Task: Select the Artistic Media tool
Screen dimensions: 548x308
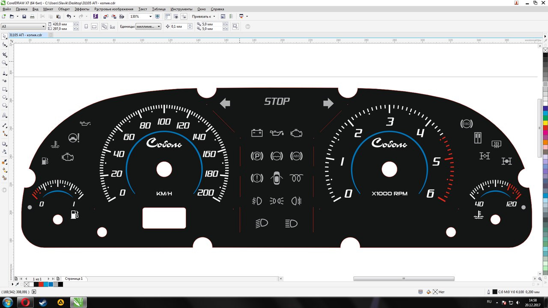Action: coord(5,81)
